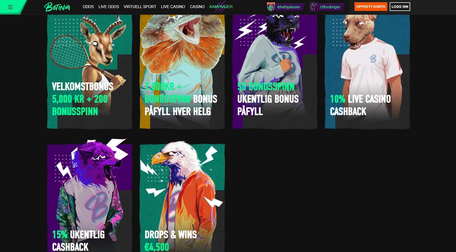Image resolution: width=456 pixels, height=252 pixels.
Task: Open LIVE CASINO from top navigation
Action: coord(173,7)
